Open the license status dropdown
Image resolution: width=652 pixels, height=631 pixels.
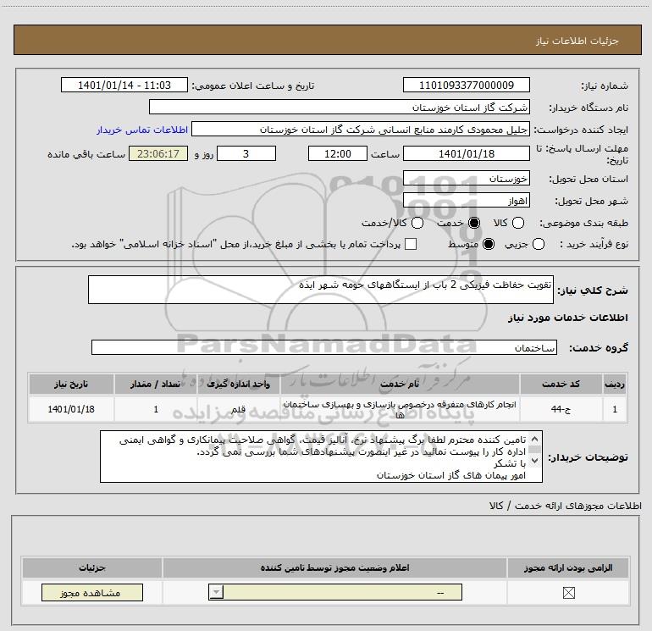[x=335, y=592]
